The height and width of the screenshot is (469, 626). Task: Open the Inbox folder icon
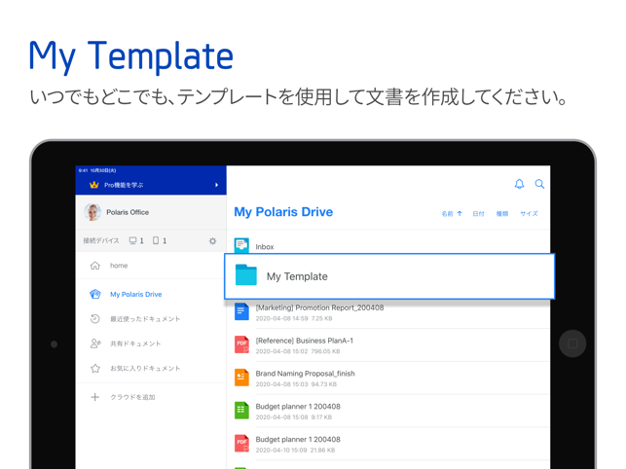pyautogui.click(x=241, y=246)
